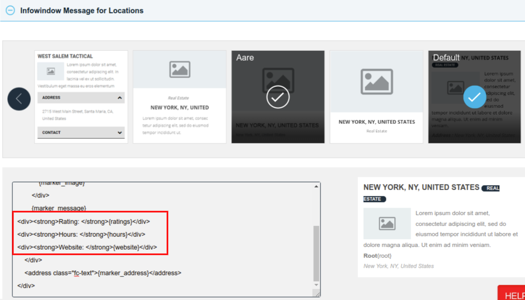Click the image placeholder in fourth template card
Image resolution: width=525 pixels, height=300 pixels.
tap(376, 82)
